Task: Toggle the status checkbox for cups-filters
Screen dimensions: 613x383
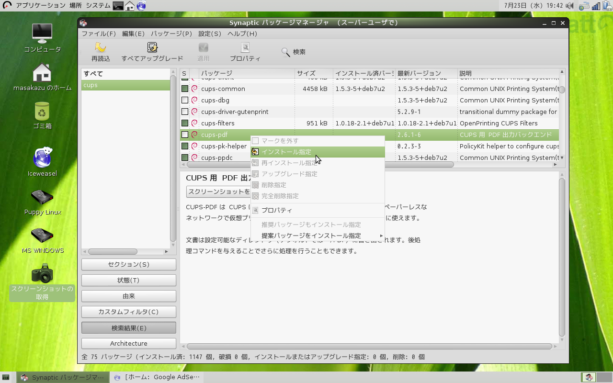Action: point(185,123)
